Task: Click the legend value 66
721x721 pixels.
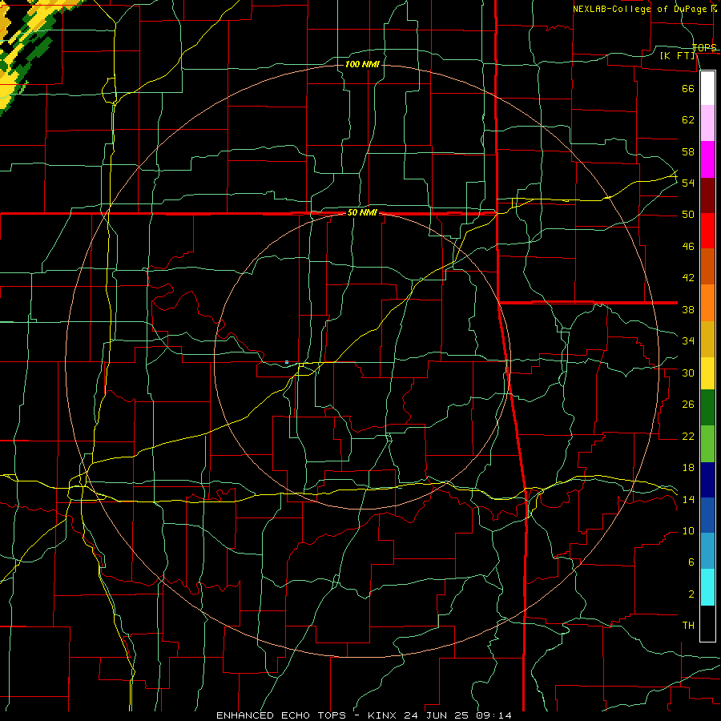Action: 688,88
